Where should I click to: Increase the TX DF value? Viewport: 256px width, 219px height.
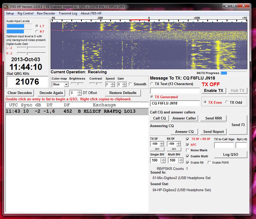(x=162, y=143)
